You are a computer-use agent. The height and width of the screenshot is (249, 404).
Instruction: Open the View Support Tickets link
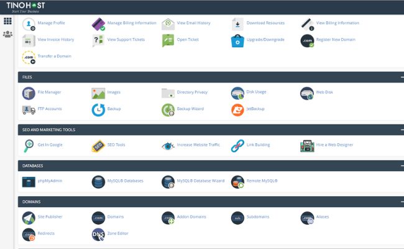[x=126, y=39]
